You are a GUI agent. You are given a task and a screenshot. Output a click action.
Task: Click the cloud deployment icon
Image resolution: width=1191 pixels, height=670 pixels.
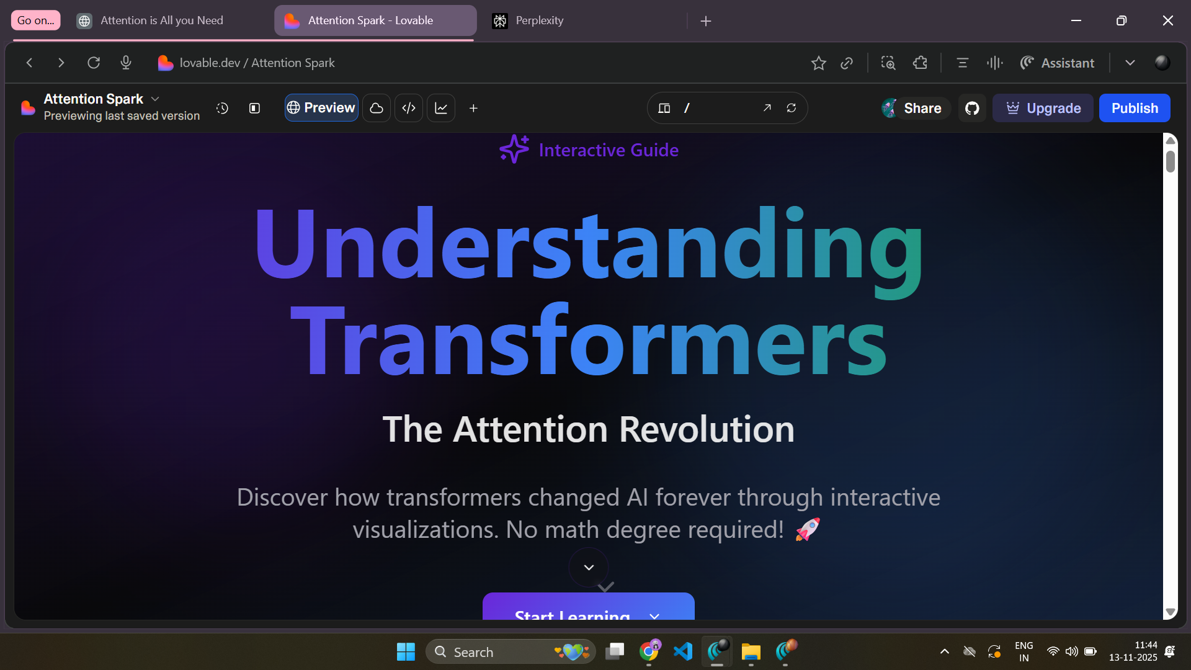(377, 108)
